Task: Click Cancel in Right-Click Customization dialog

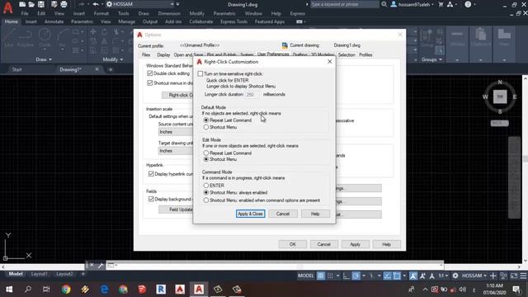Action: click(283, 214)
